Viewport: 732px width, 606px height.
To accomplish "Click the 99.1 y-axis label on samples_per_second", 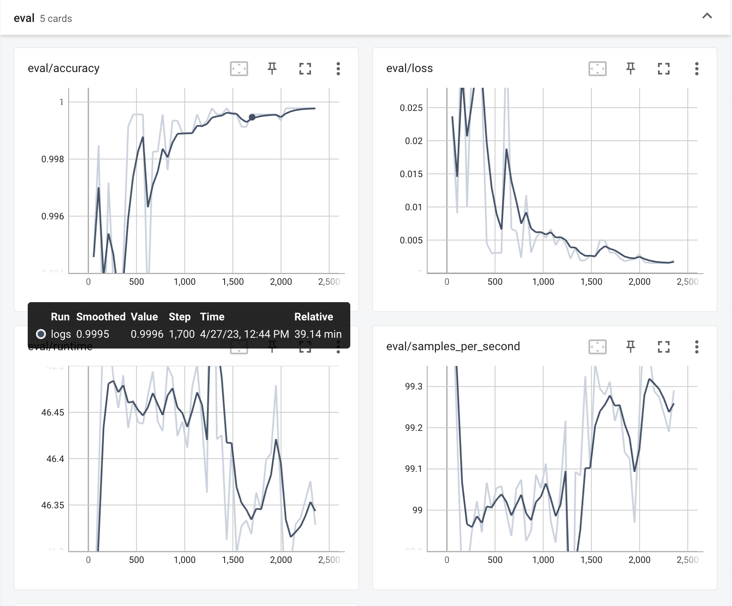I will [x=414, y=469].
